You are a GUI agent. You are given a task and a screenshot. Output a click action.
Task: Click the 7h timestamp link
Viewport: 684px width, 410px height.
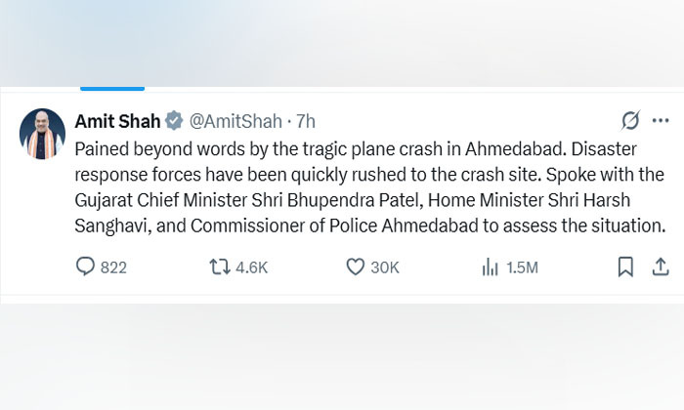pyautogui.click(x=305, y=121)
